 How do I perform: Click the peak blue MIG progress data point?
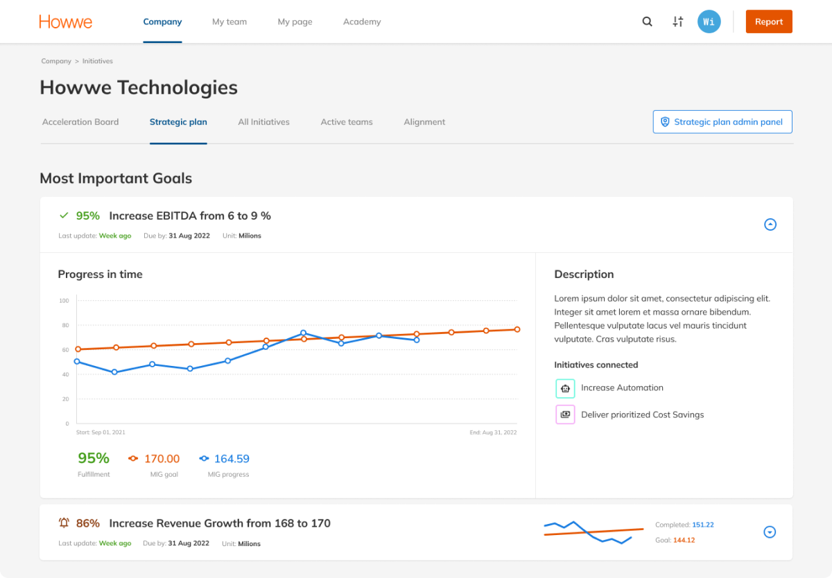tap(303, 333)
